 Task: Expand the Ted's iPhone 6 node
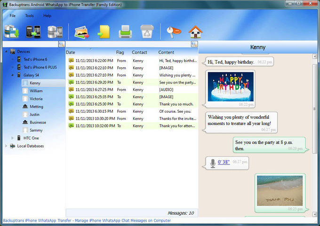(12, 59)
